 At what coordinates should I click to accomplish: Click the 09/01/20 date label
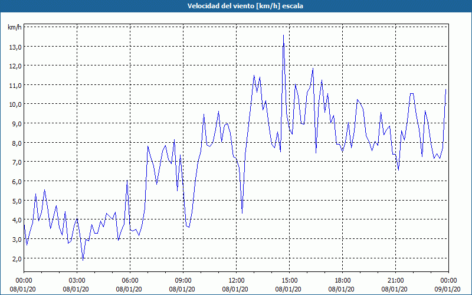[x=448, y=289]
